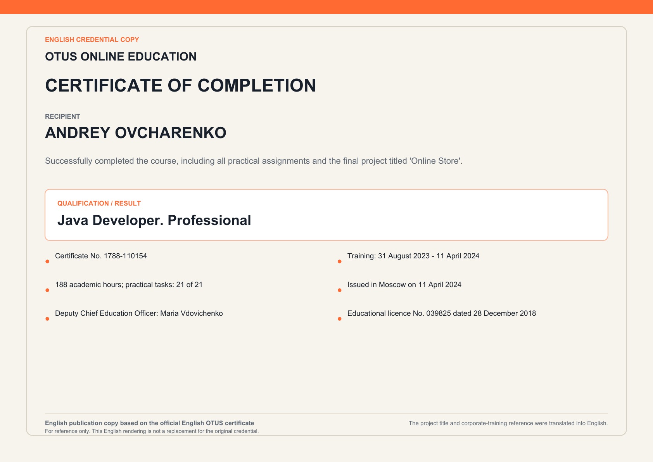The image size is (653, 462).
Task: Click 'Certificate No. 1788-110154'
Action: click(101, 256)
